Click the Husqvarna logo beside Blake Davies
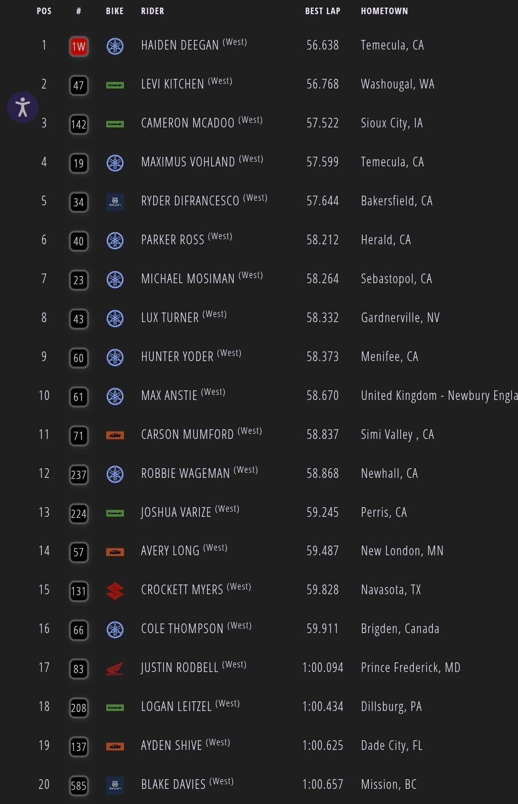Viewport: 518px width, 804px height. click(115, 785)
